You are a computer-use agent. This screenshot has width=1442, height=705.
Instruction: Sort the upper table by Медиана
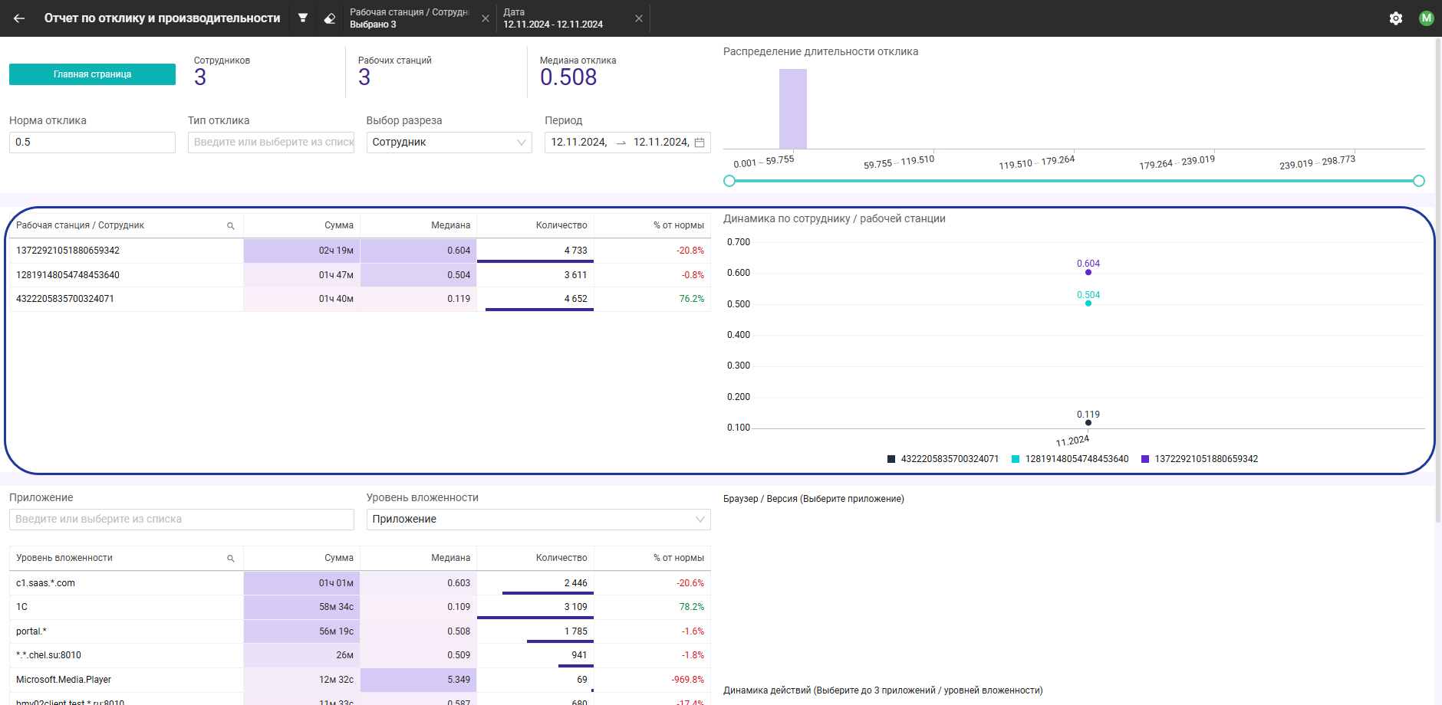point(450,225)
